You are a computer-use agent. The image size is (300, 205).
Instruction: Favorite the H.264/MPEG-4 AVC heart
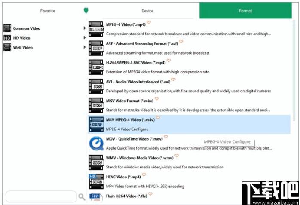click(168, 61)
